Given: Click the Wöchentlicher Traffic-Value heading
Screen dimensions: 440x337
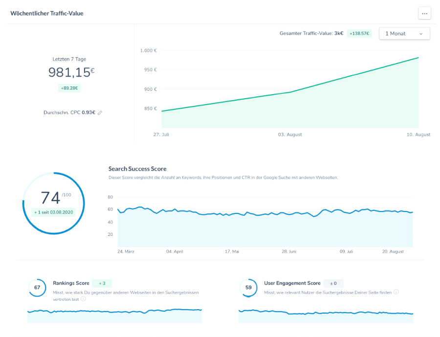Looking at the screenshot, I should (x=47, y=14).
